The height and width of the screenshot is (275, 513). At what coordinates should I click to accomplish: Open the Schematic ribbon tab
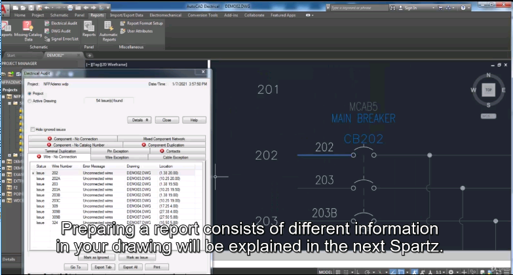tap(59, 15)
